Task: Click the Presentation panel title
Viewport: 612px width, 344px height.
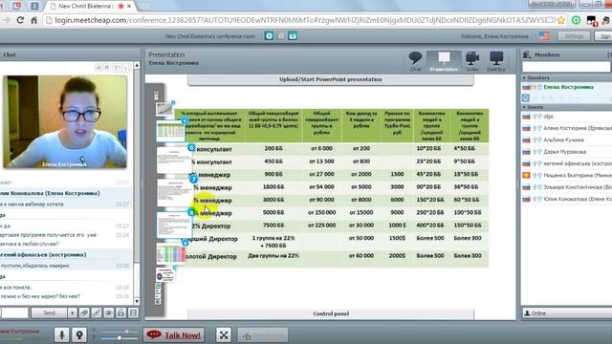Action: click(x=166, y=55)
